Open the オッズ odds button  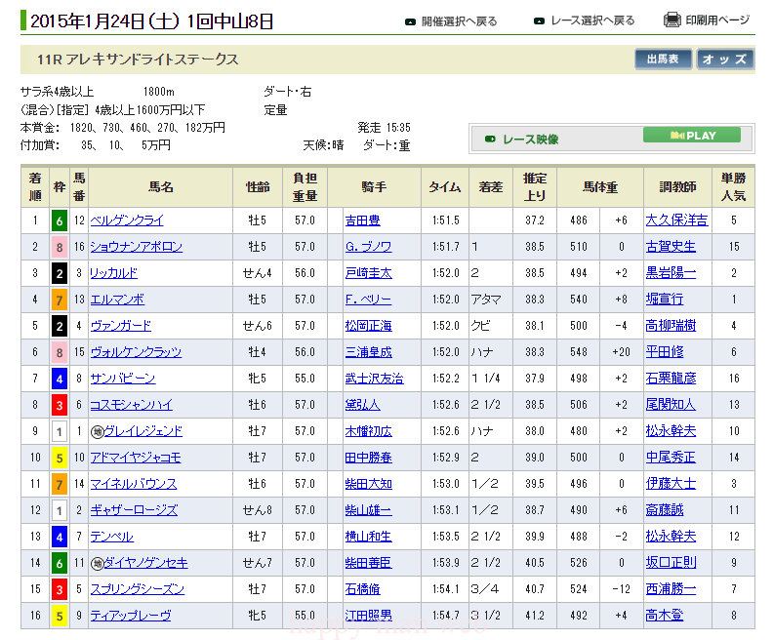coord(724,60)
